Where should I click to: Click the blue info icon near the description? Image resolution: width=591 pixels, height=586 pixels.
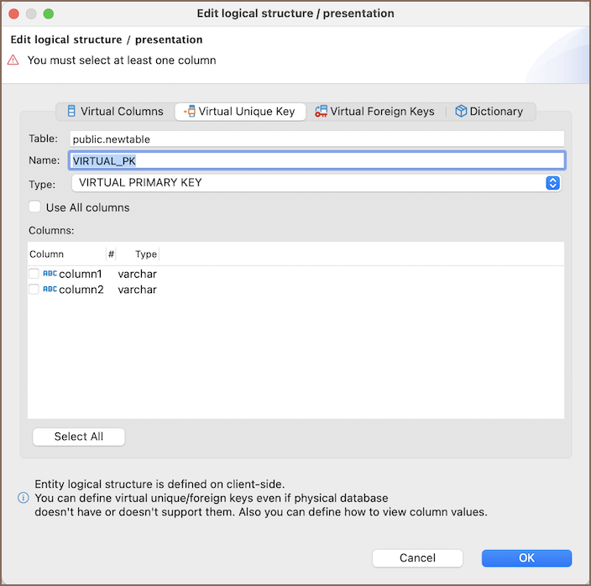[x=24, y=498]
